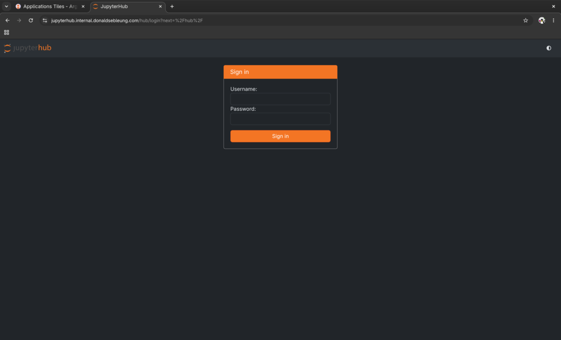Image resolution: width=561 pixels, height=340 pixels.
Task: Open a new tab with the plus button
Action: (x=172, y=7)
